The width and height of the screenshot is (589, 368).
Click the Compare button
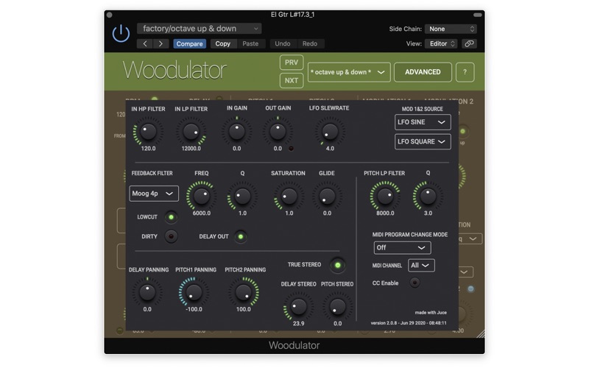189,43
